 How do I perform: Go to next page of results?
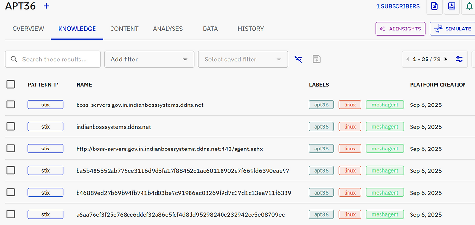[x=446, y=60]
